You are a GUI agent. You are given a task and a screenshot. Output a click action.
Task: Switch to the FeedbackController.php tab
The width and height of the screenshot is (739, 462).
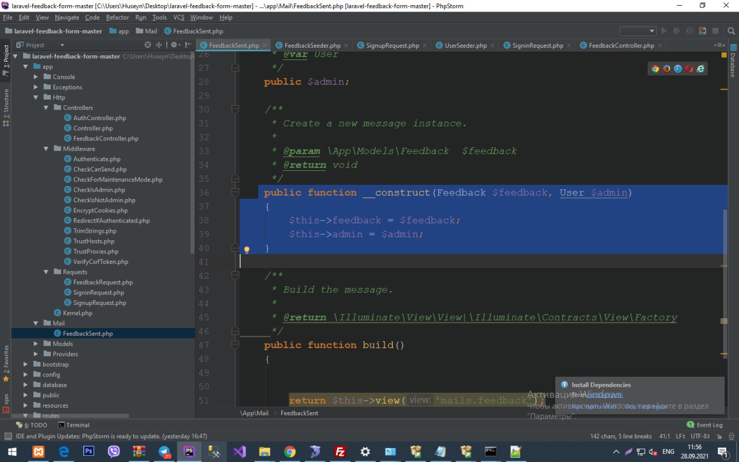[621, 46]
